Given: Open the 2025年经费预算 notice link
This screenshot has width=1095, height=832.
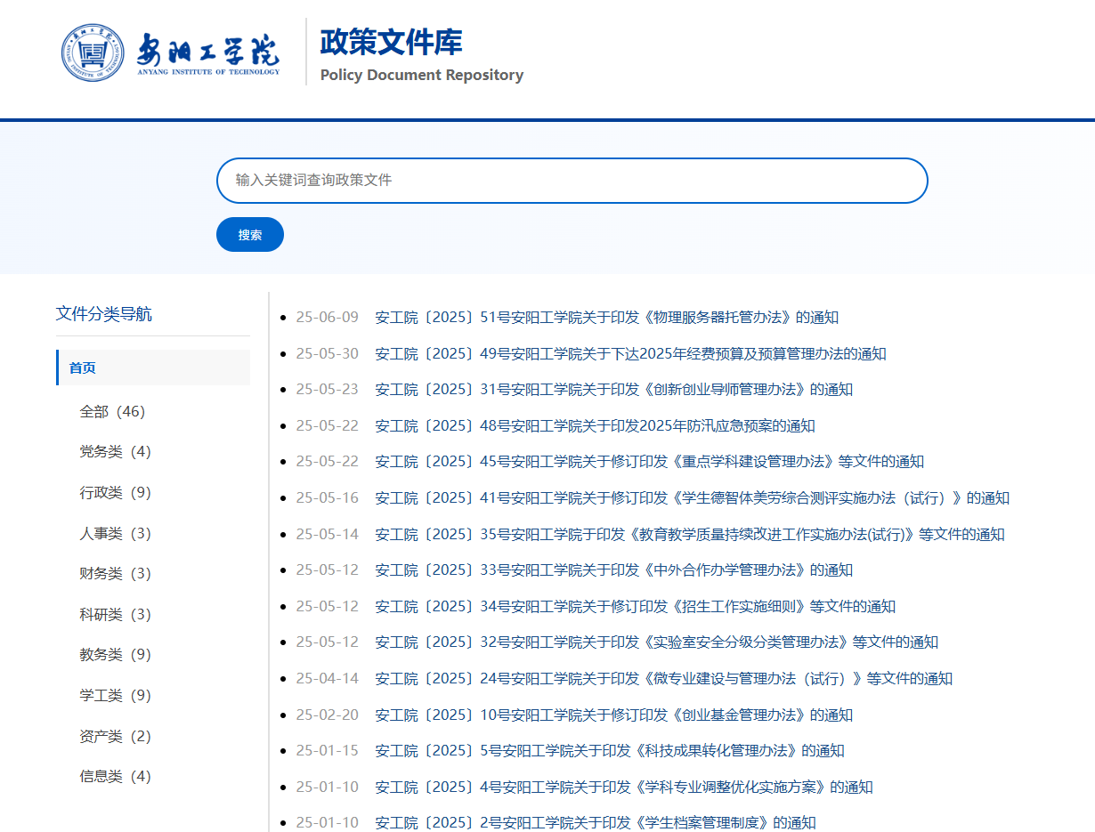Looking at the screenshot, I should point(630,353).
